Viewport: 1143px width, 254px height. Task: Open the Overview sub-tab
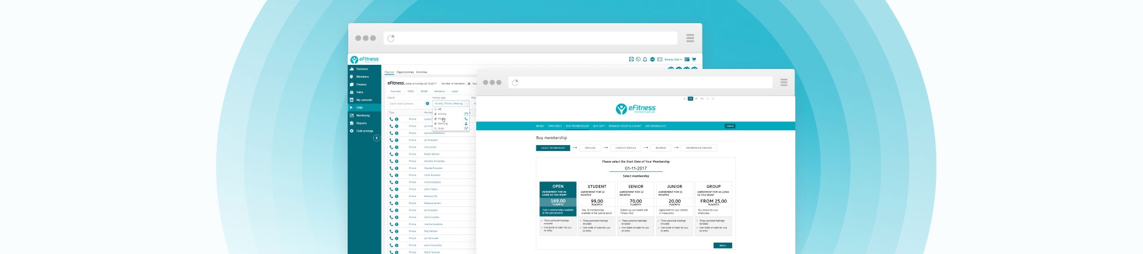395,92
